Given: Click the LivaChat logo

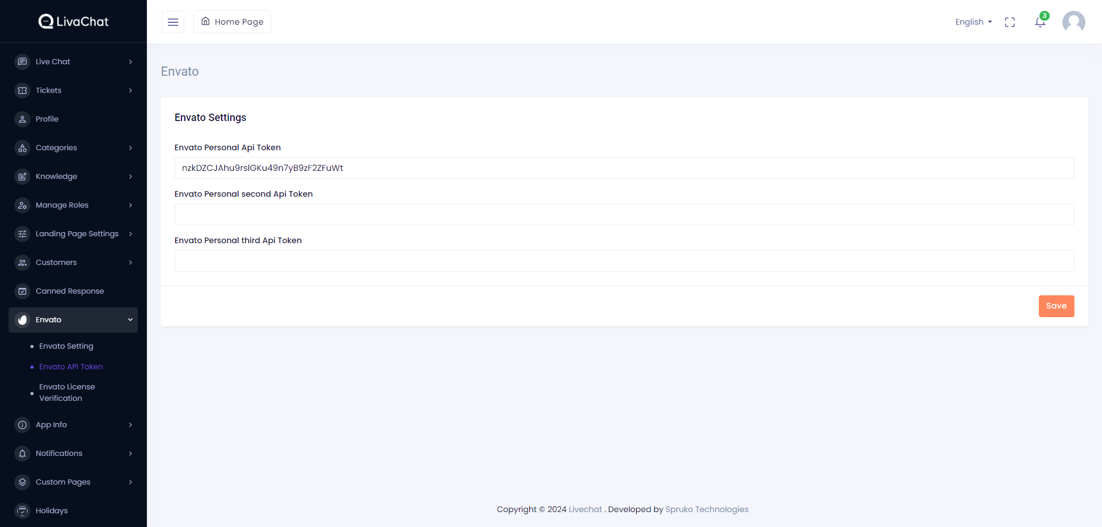Looking at the screenshot, I should pyautogui.click(x=73, y=21).
